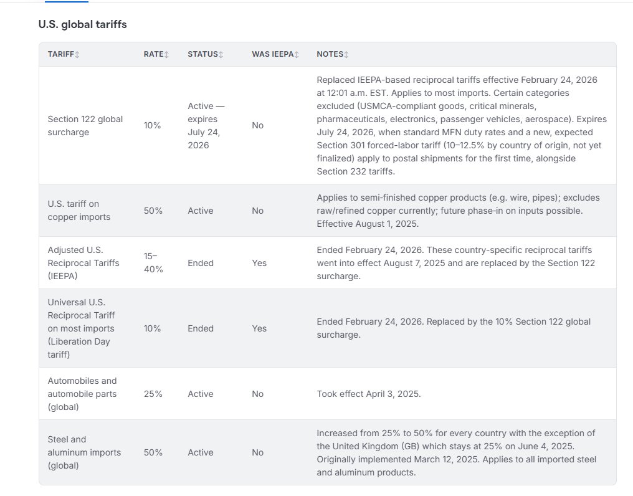
Task: Click the 'Active — expires July 24, 2026' status
Action: point(206,126)
